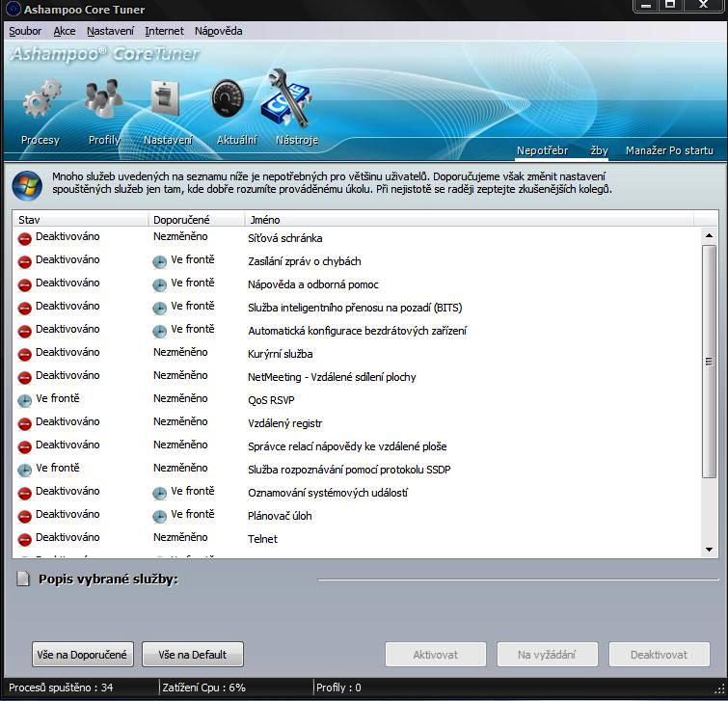Select the Zasílání zpráv o chybách name
The image size is (728, 701).
click(x=305, y=261)
